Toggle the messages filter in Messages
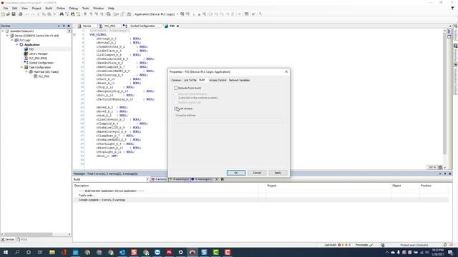458x257 pixels. click(202, 179)
